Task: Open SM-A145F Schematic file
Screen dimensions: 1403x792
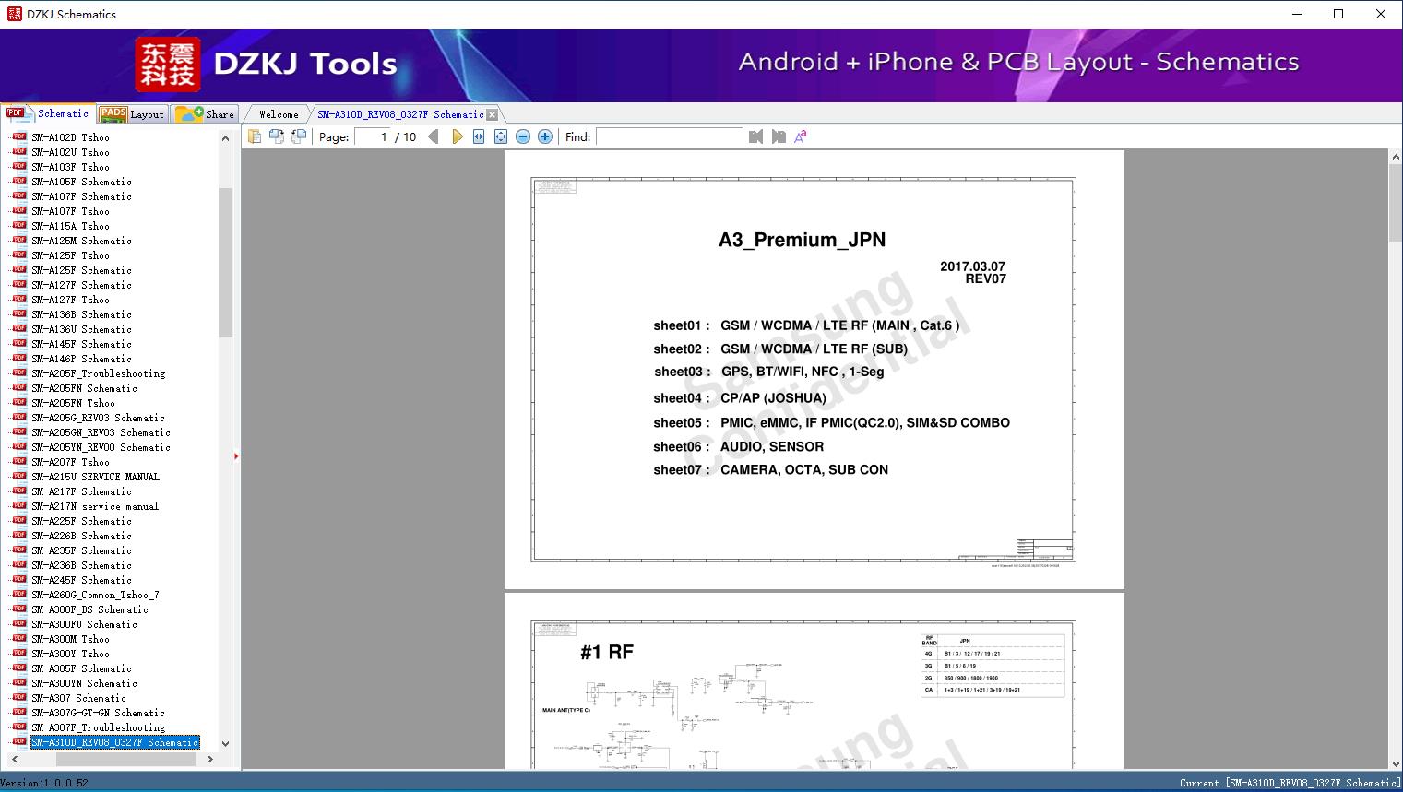Action: pyautogui.click(x=81, y=344)
